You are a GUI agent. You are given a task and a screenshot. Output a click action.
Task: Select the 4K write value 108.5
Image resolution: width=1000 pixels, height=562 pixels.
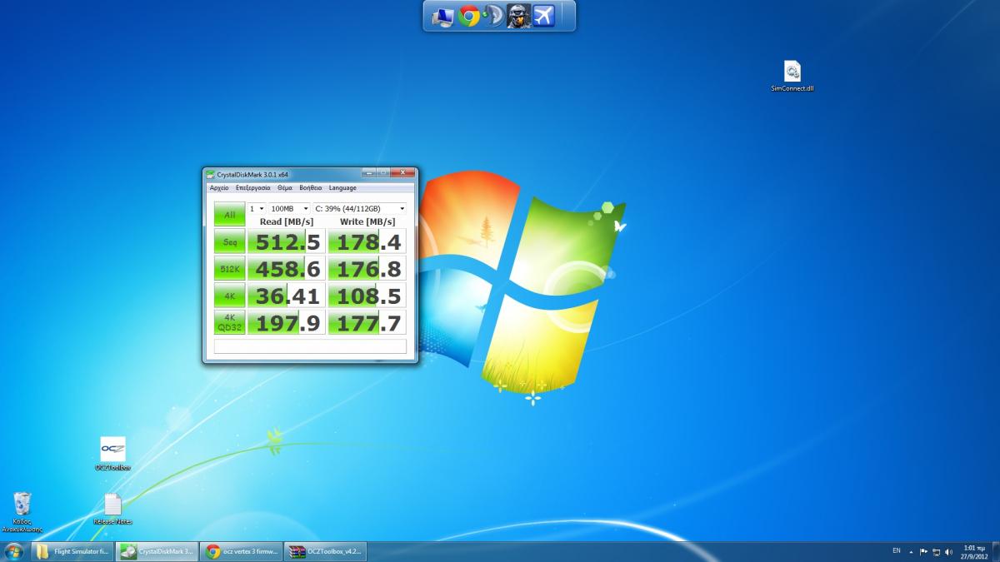click(x=367, y=296)
